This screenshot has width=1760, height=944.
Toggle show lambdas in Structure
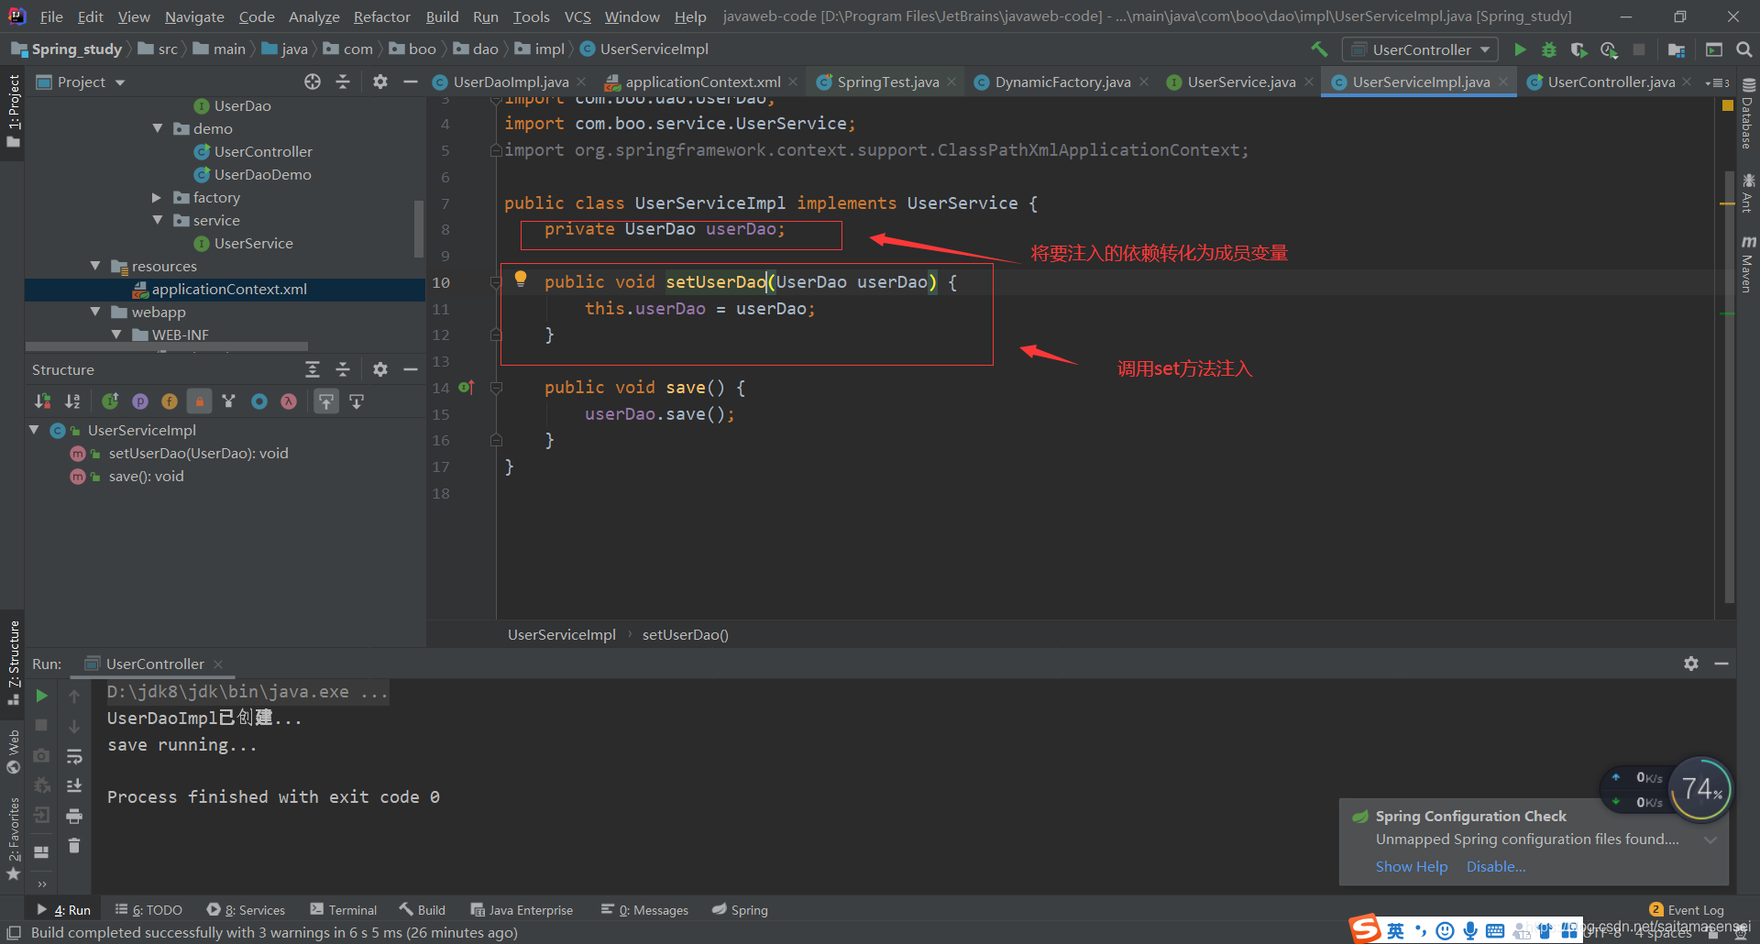coord(289,401)
